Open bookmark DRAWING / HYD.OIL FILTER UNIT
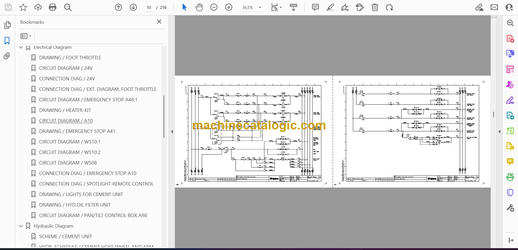The height and width of the screenshot is (250, 518). coord(75,205)
